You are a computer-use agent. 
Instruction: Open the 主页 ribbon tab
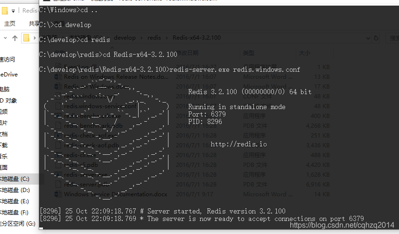pyautogui.click(x=10, y=24)
